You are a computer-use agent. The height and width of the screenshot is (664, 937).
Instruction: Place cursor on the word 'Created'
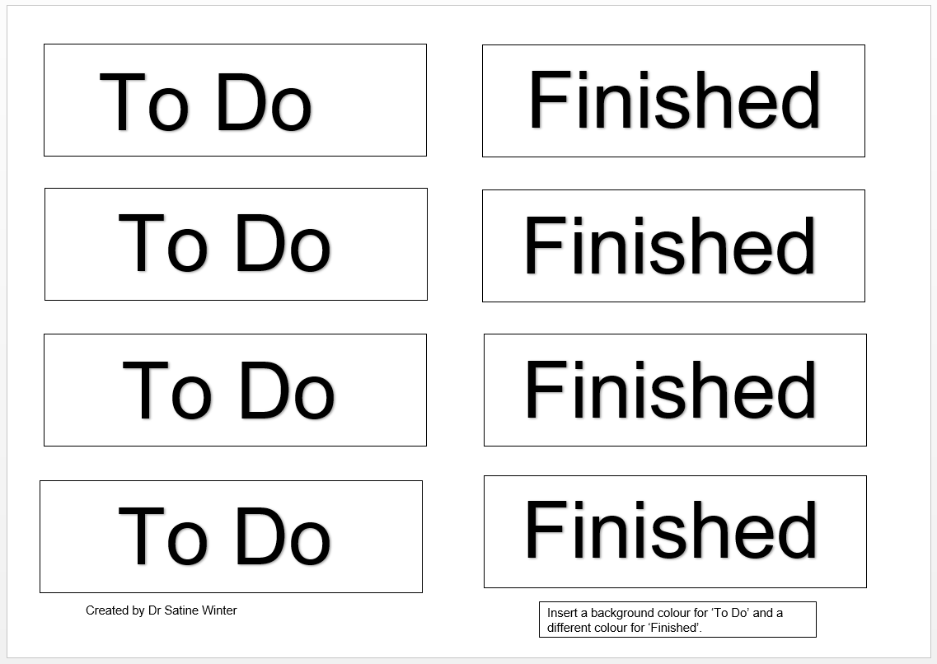click(x=107, y=610)
